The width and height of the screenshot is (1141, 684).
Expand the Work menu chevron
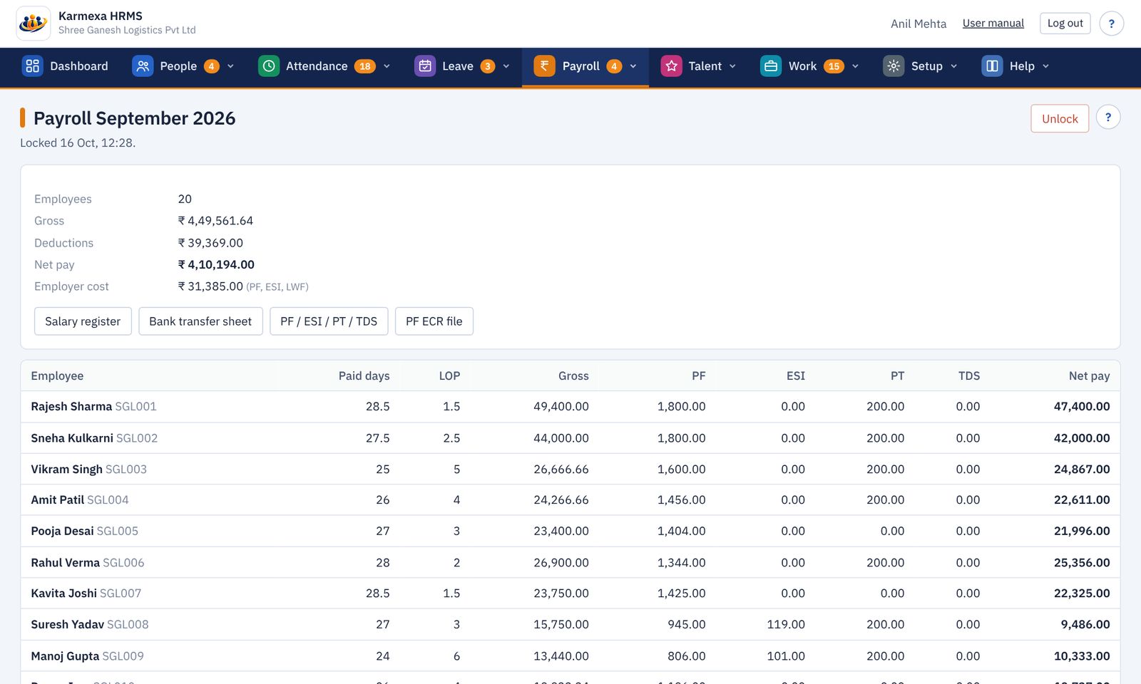pyautogui.click(x=855, y=66)
